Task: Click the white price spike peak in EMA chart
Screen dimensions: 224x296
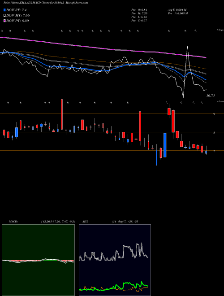Action: pyautogui.click(x=187, y=46)
